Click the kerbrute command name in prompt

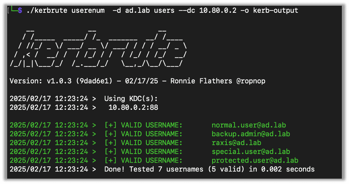(43, 11)
